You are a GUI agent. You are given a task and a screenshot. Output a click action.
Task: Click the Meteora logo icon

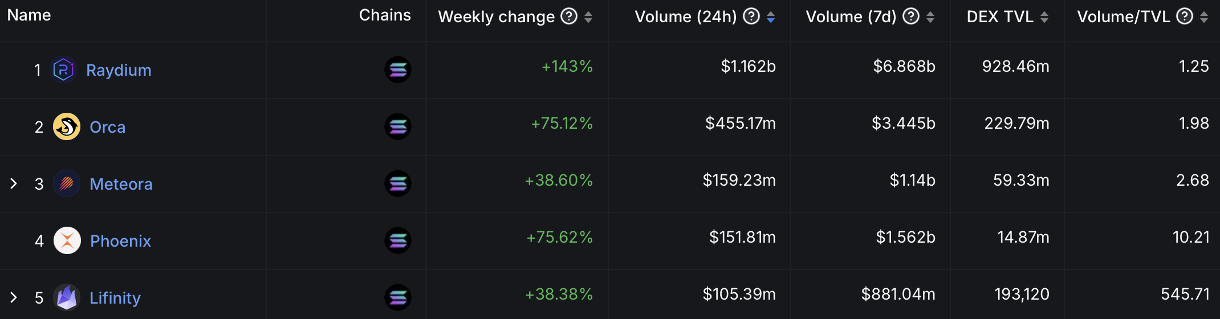[66, 183]
